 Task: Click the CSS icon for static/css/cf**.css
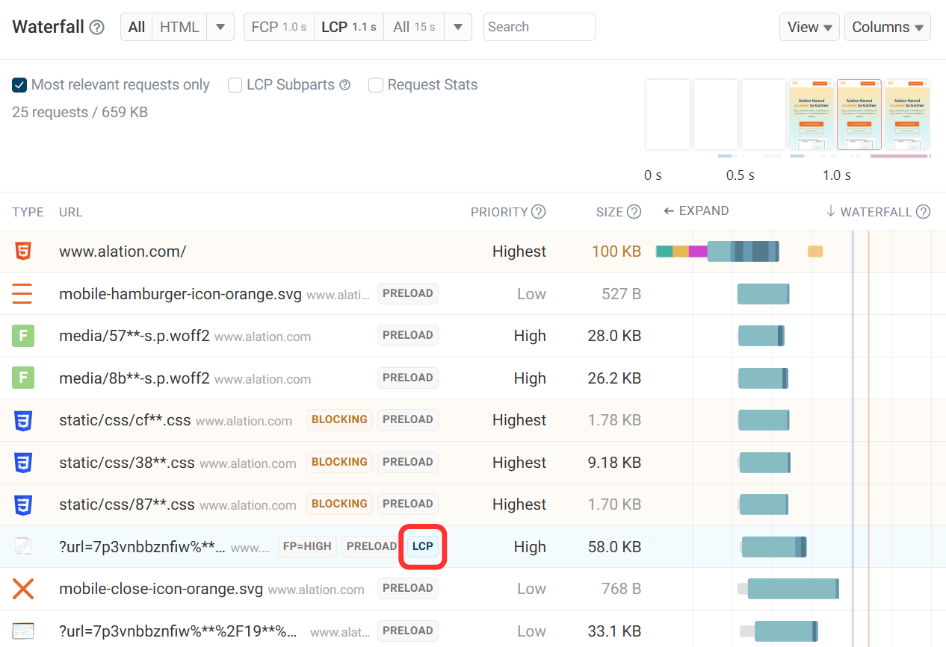22,419
